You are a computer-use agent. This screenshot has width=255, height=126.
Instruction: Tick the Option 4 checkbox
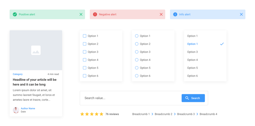tap(85, 60)
